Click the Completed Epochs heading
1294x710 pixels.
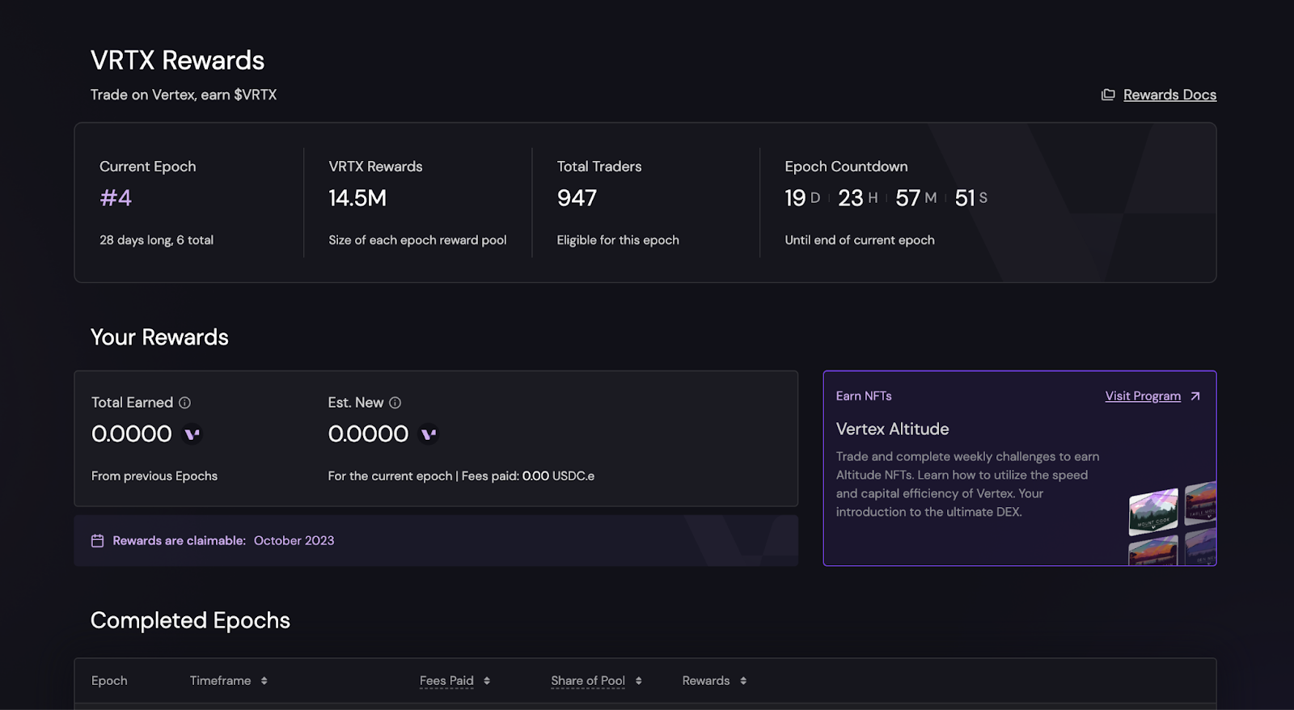(x=190, y=620)
